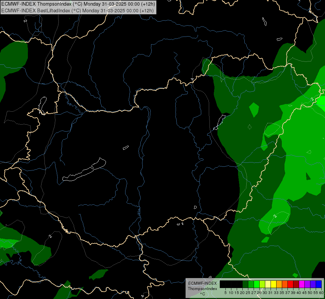This screenshot has width=325, height=299.
Task: Click the legend tick label 20
Action: coord(242,293)
